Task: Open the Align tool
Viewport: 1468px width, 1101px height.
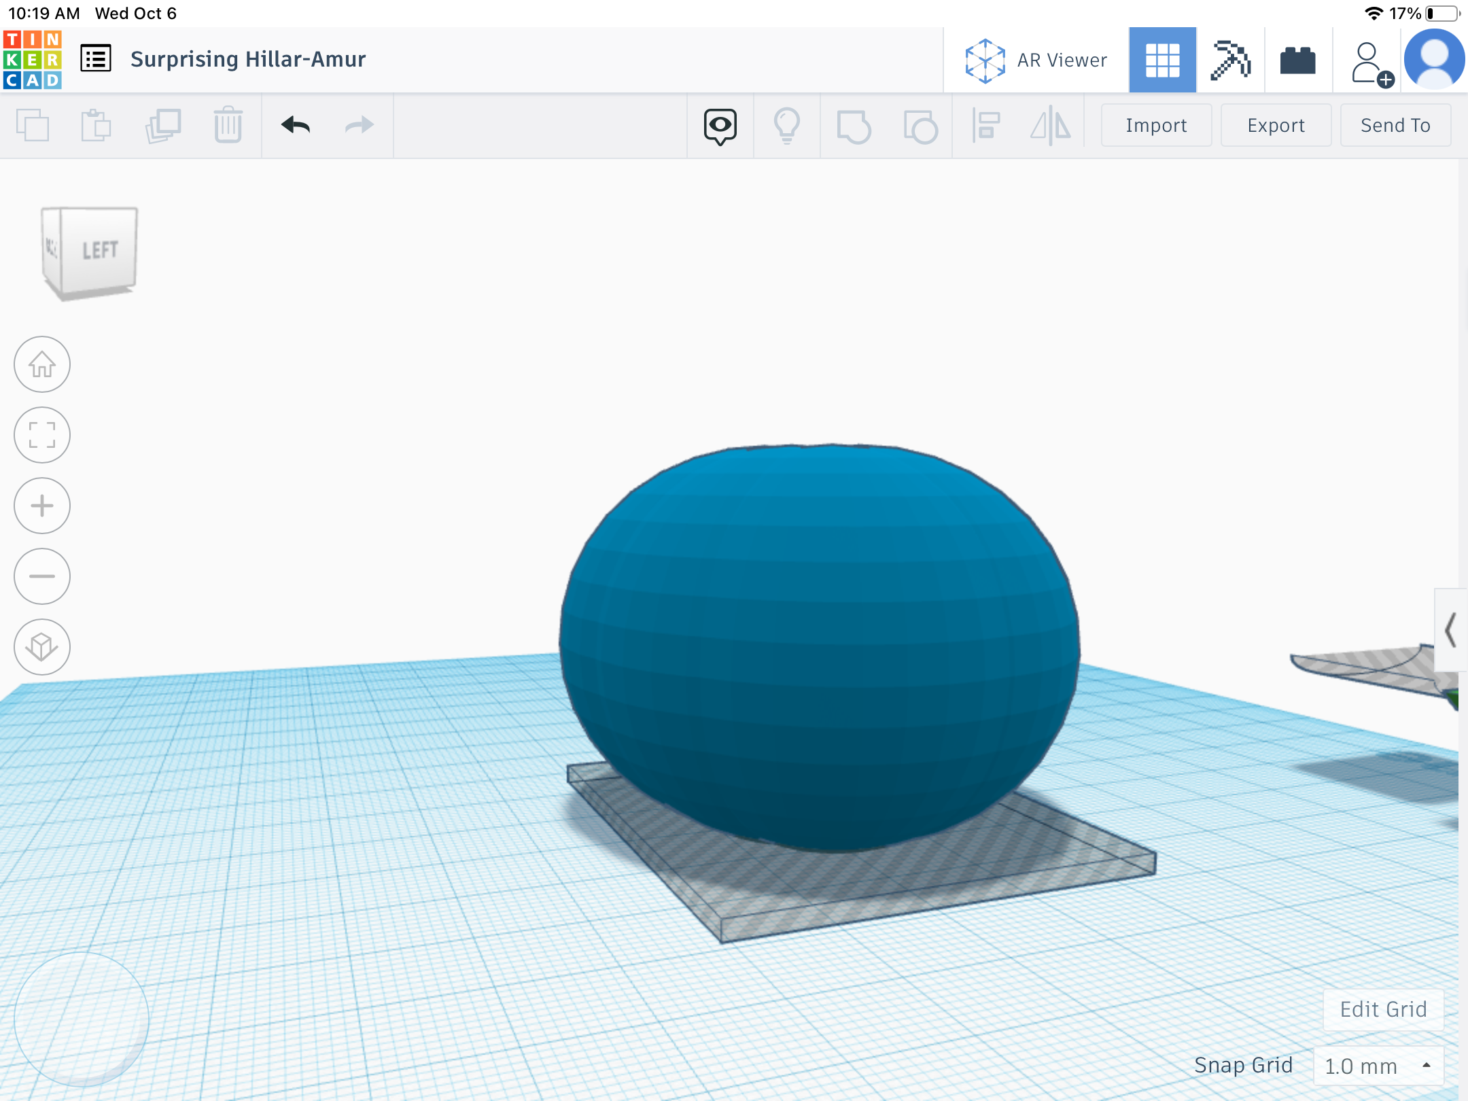Action: [x=985, y=126]
